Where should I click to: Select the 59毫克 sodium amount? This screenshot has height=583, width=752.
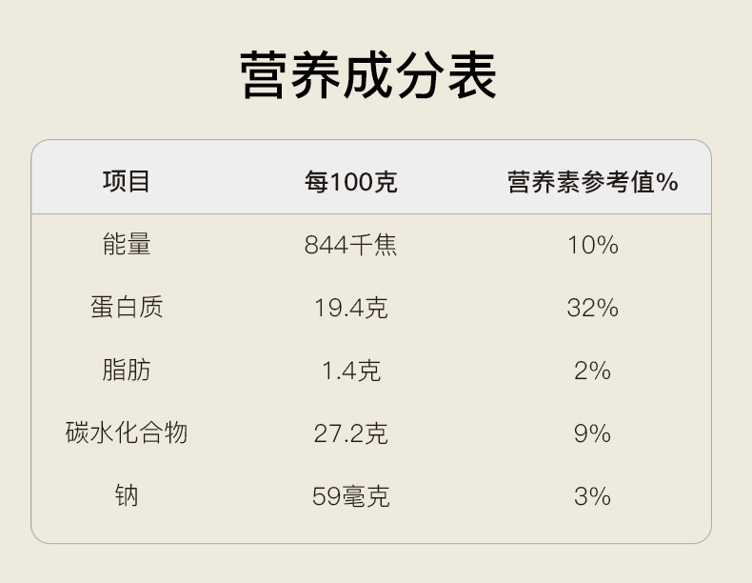coord(351,496)
